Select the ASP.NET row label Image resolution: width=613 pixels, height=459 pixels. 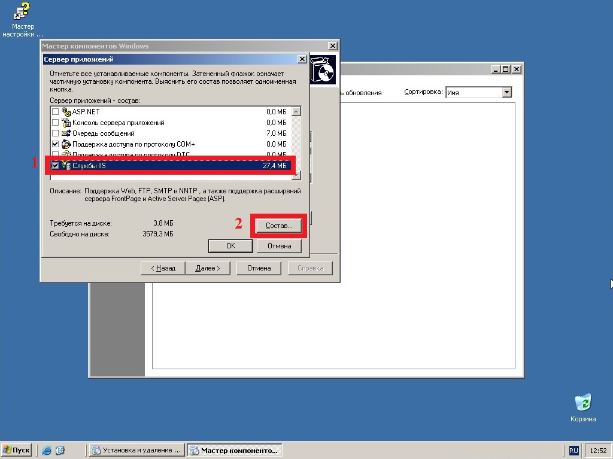pyautogui.click(x=86, y=112)
